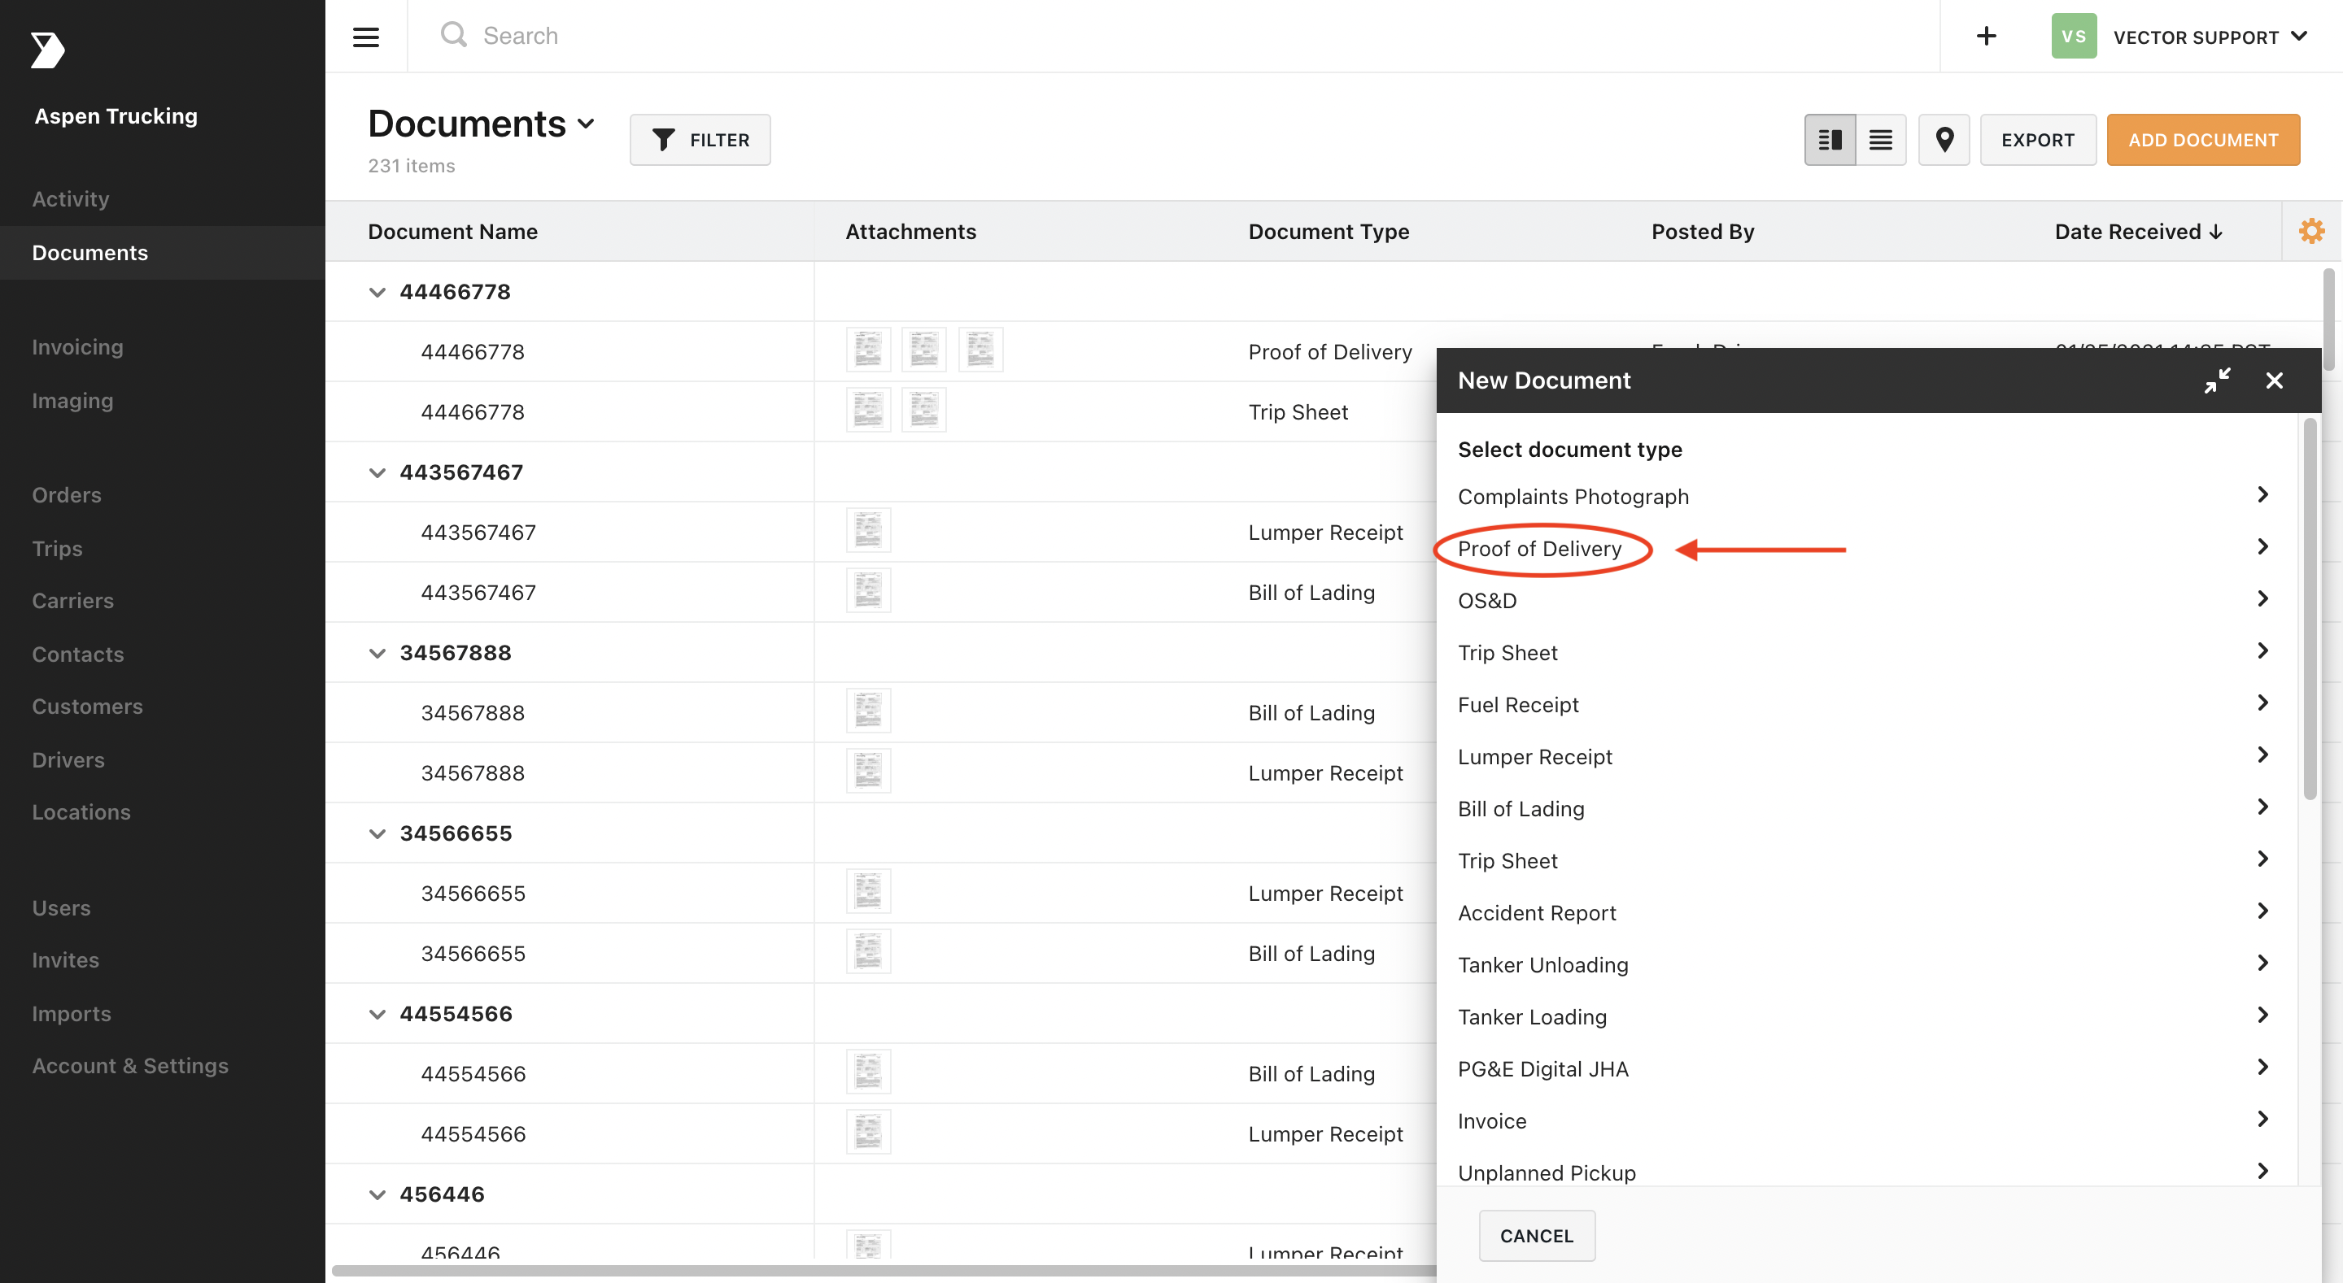
Task: Go to Carriers in sidebar
Action: pos(72,600)
